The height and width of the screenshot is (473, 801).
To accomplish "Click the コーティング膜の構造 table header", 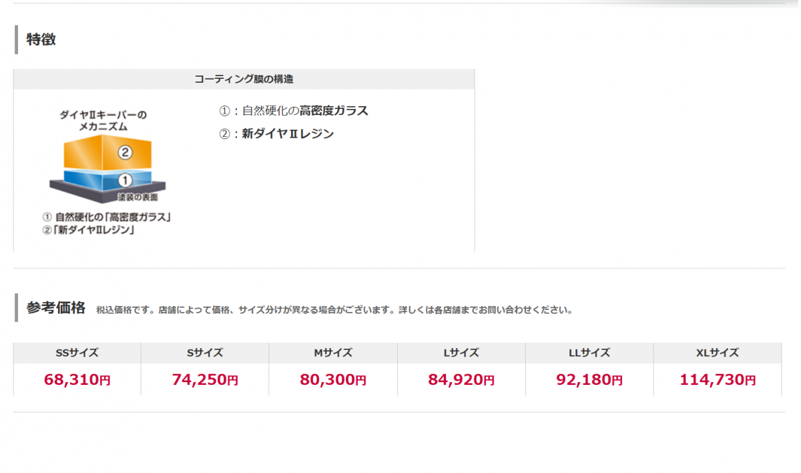I will (244, 79).
